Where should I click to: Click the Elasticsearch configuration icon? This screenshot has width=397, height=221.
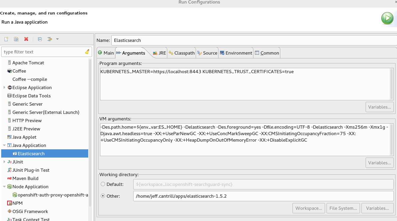coord(15,153)
